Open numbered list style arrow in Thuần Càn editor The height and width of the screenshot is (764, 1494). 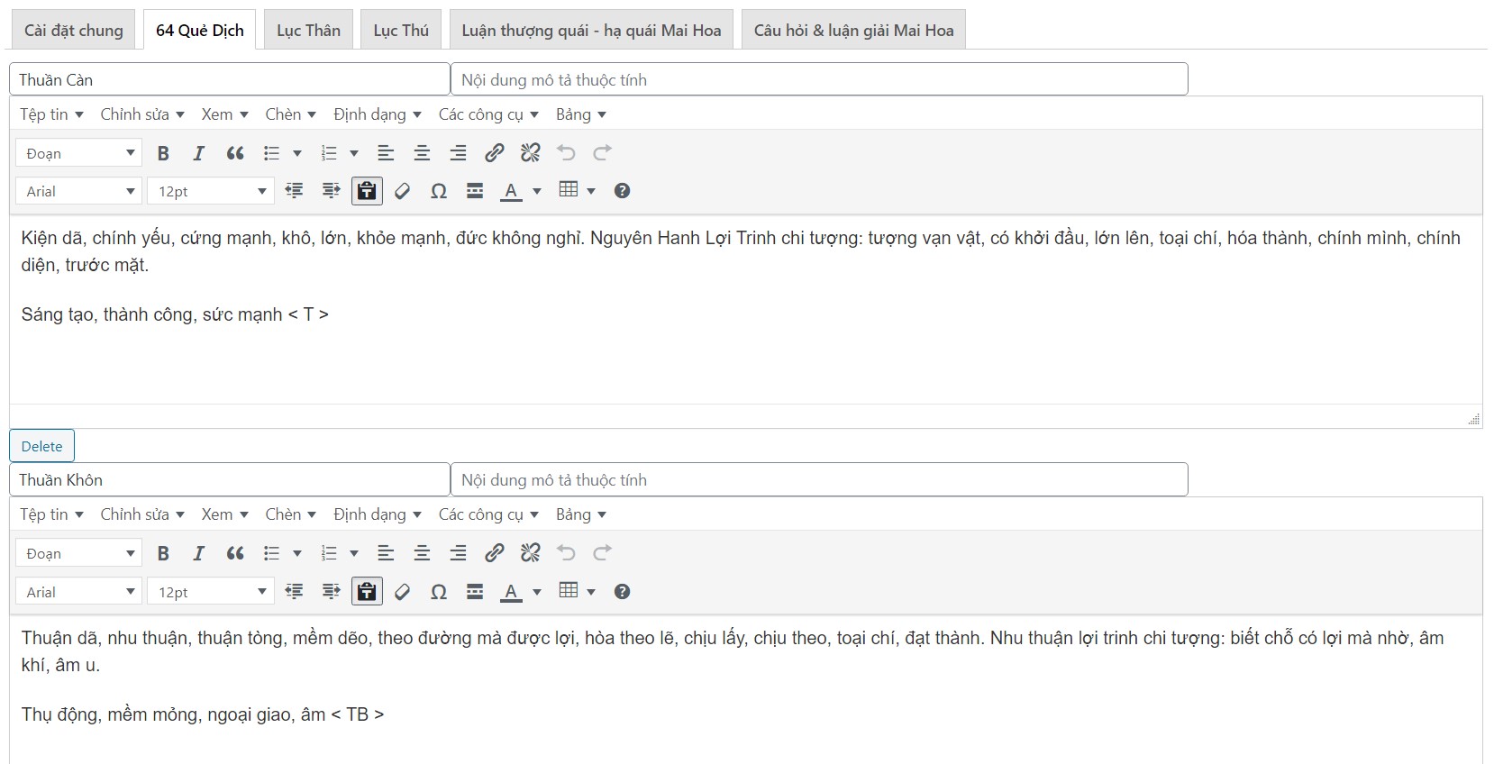[354, 153]
